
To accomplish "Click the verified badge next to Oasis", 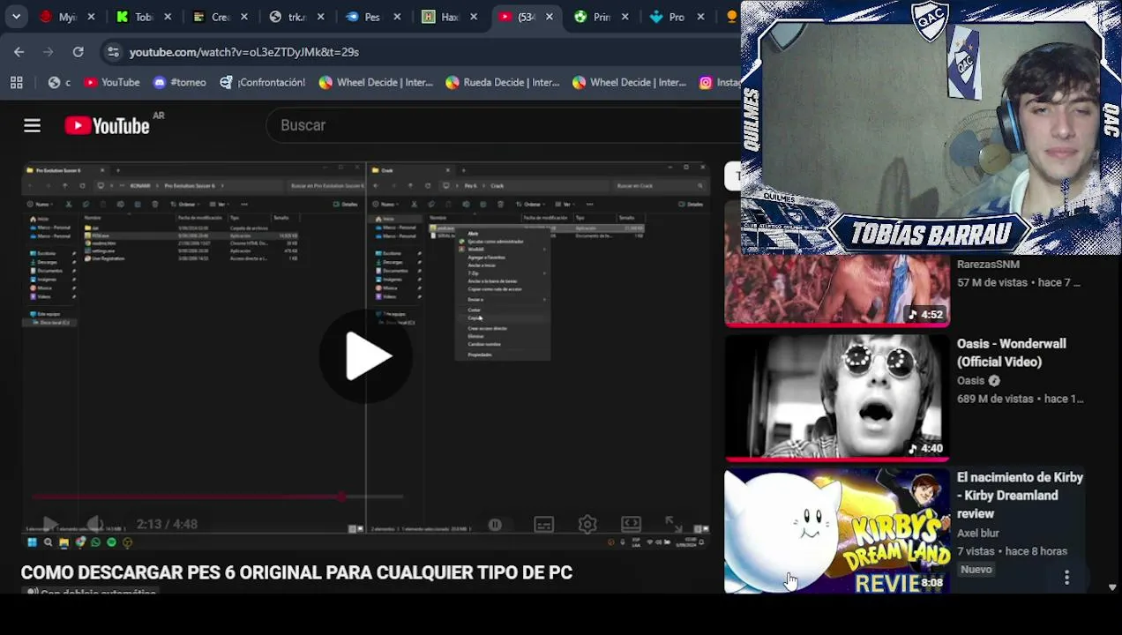I will pos(994,381).
